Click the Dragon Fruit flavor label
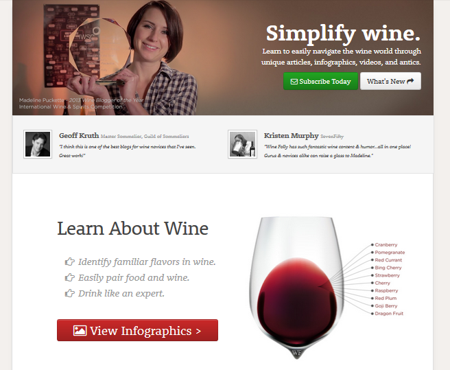Viewport: 450px width, 370px height. [389, 314]
